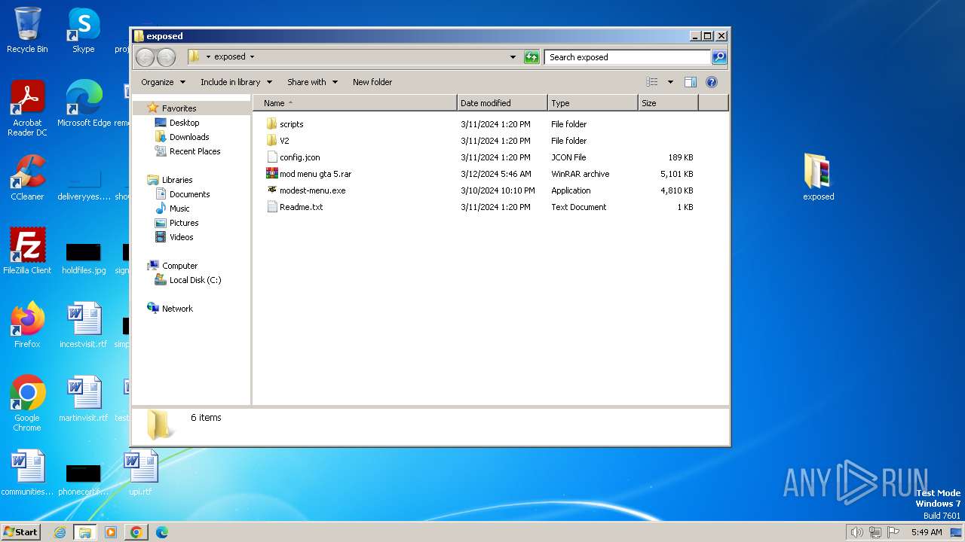Sort by the Size column header
965x542 pixels.
[668, 103]
